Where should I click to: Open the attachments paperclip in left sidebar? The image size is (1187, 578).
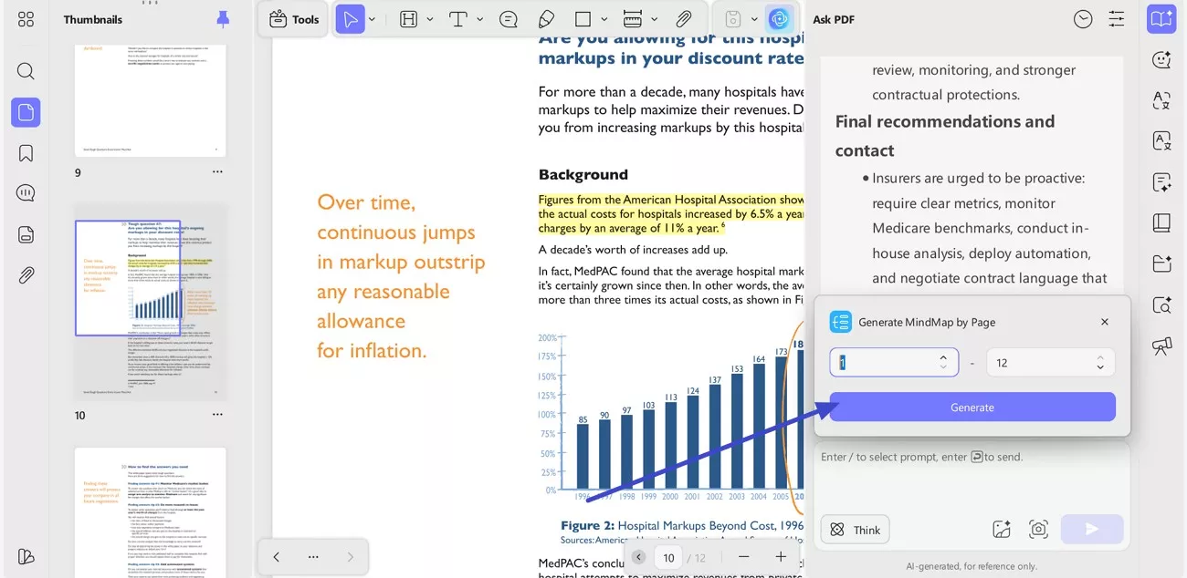coord(26,275)
